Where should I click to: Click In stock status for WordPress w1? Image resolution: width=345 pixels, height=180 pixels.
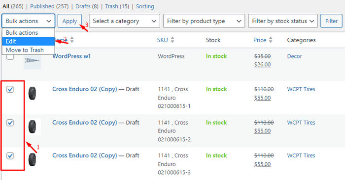tap(216, 56)
